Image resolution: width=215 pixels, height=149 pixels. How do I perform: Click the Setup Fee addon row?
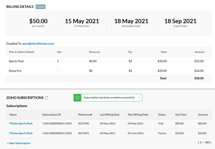tap(16, 71)
